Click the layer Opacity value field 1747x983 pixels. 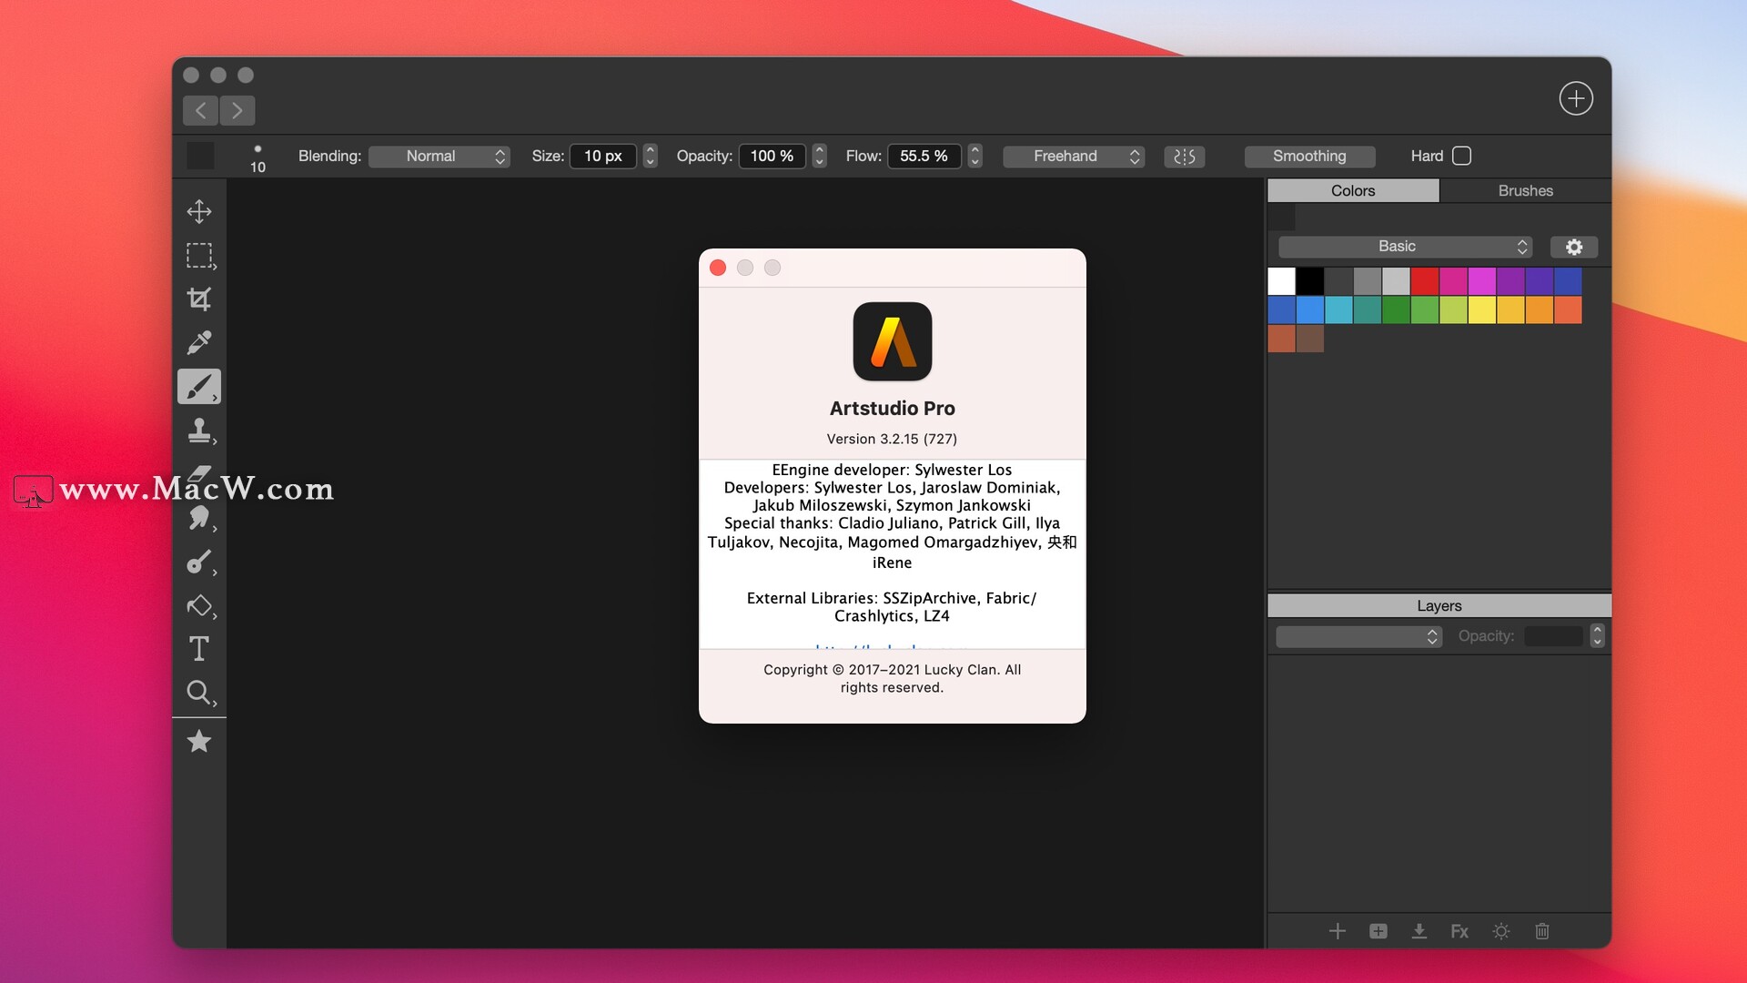tap(1554, 636)
